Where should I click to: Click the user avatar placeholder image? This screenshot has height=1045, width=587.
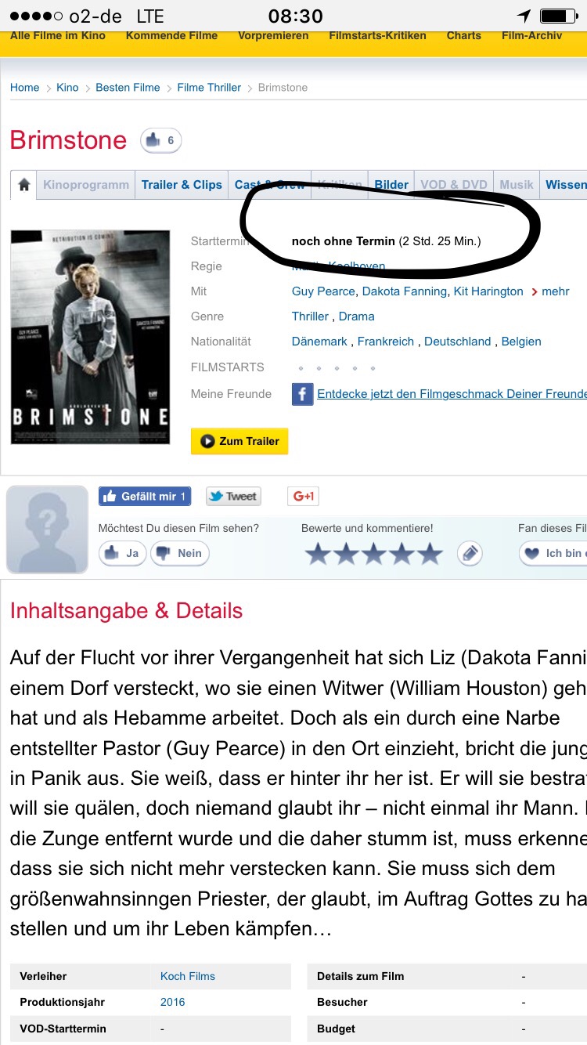pos(48,530)
